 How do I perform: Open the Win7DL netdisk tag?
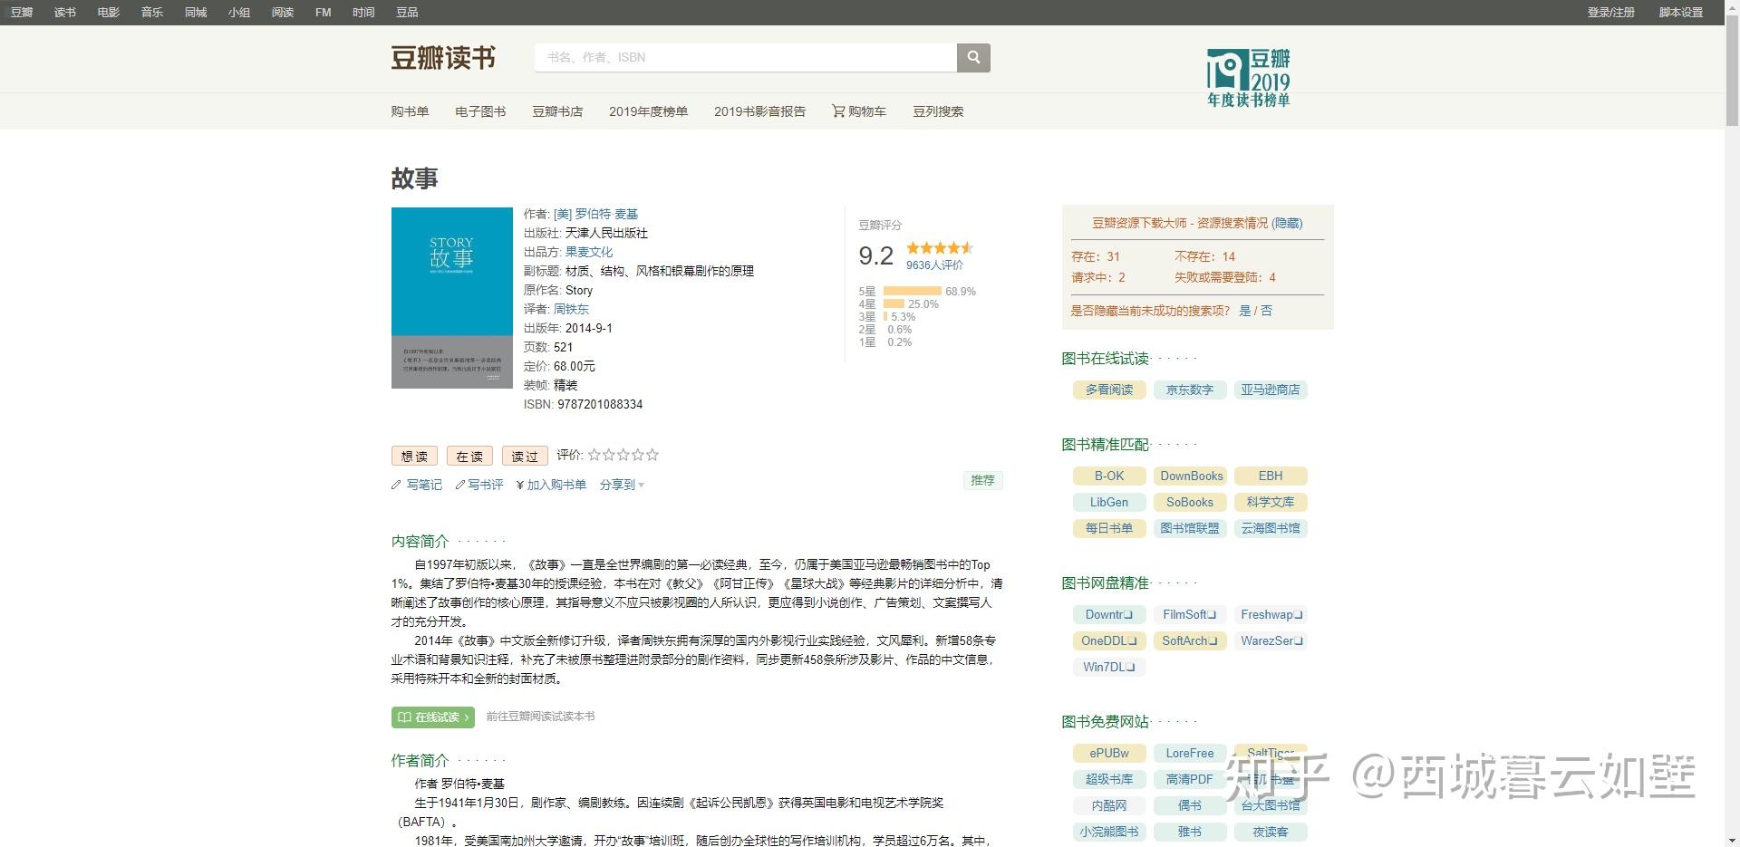(x=1109, y=667)
